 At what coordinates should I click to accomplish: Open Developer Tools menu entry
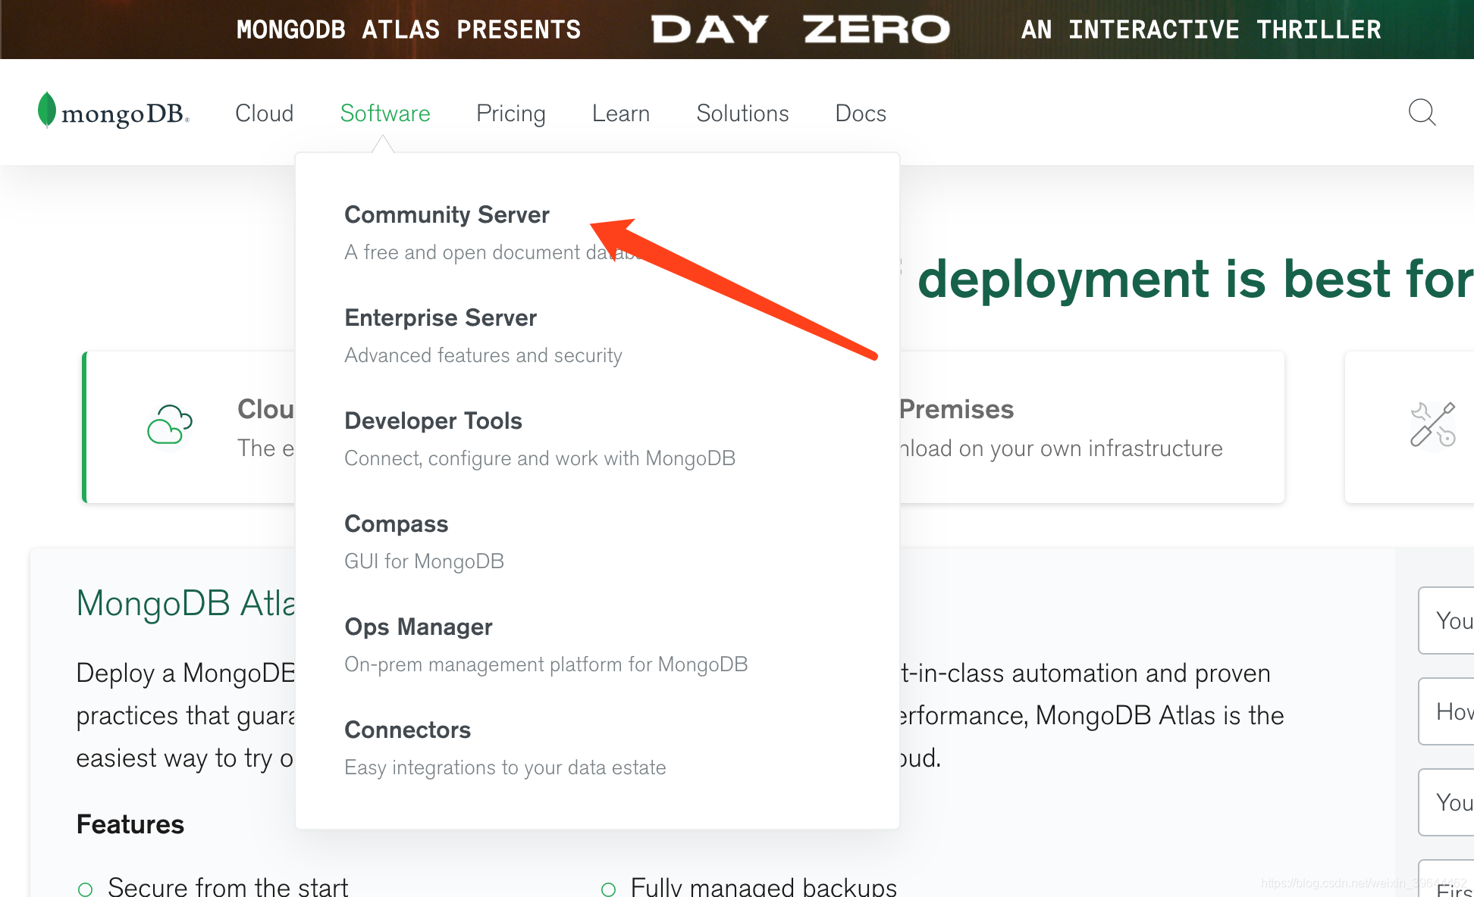point(433,421)
